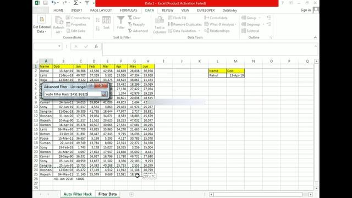Switch to INSERT ribbon tab
This screenshot has height=198, width=352.
pos(76,10)
